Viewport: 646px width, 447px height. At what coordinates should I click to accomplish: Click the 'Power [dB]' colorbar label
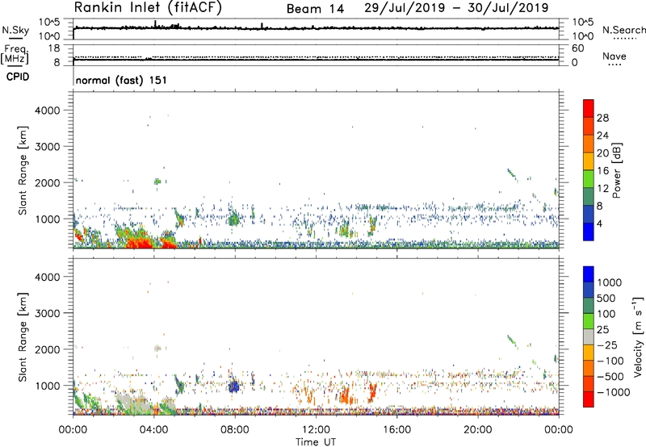[x=617, y=170]
